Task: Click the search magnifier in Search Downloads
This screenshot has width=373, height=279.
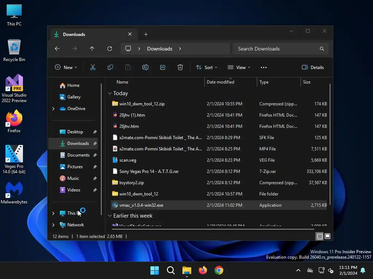Action: 322,49
